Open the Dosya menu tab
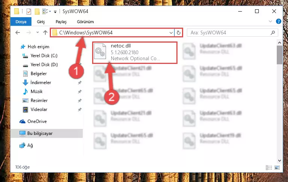 (x=21, y=22)
